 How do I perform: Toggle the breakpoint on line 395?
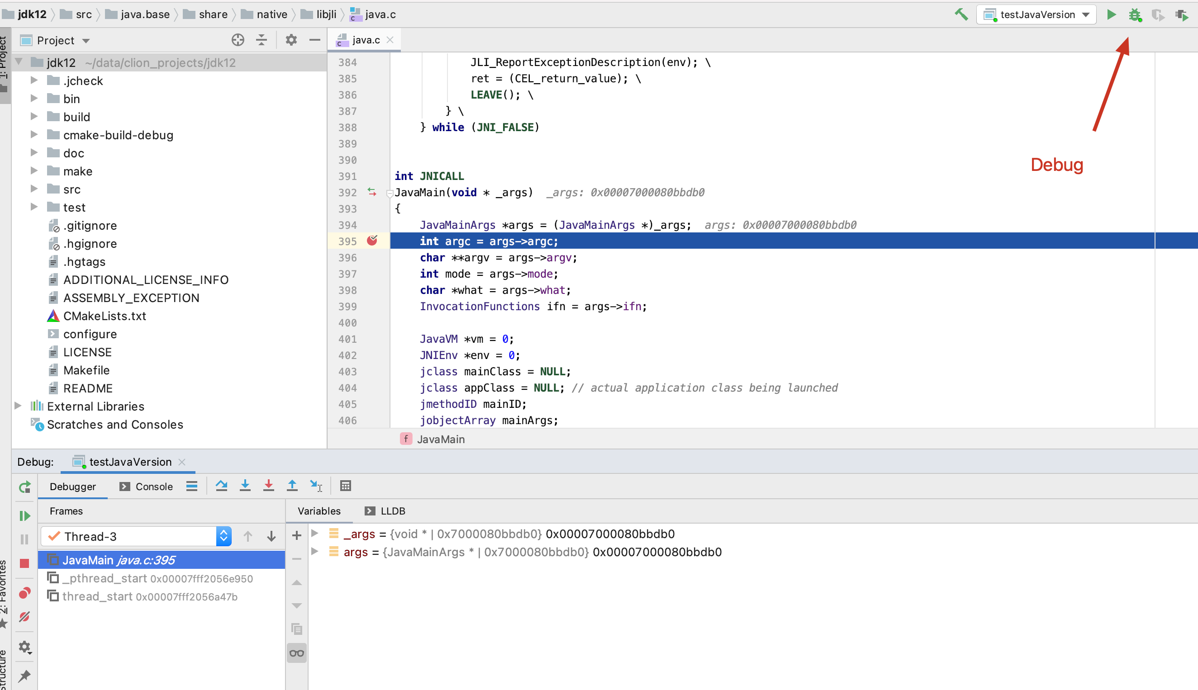372,241
